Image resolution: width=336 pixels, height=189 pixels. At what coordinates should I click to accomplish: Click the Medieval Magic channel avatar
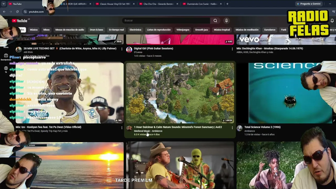129,128
